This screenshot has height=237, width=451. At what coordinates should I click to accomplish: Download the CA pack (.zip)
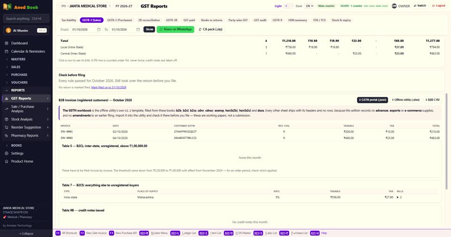pos(210,29)
